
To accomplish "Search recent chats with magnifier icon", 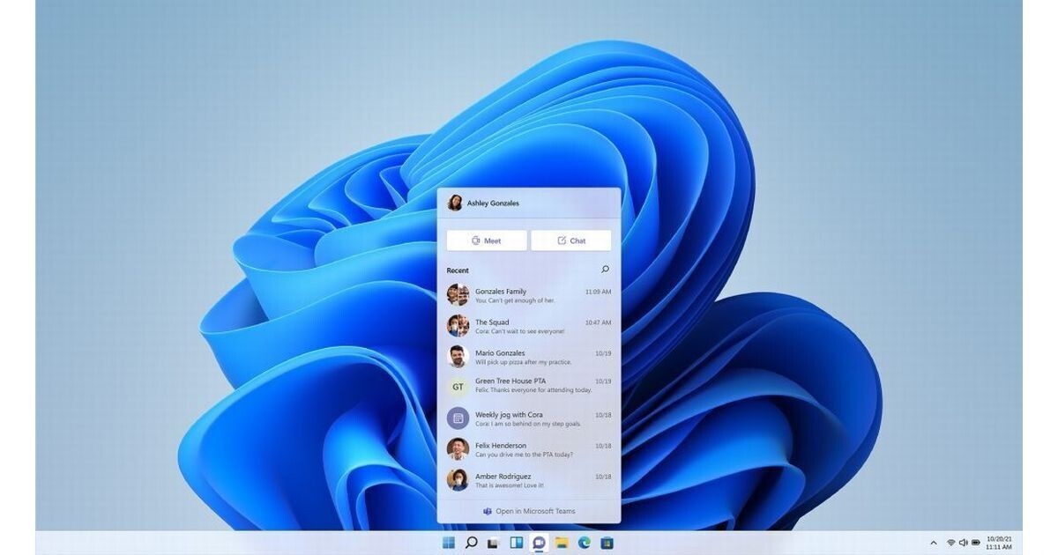I will (x=605, y=270).
